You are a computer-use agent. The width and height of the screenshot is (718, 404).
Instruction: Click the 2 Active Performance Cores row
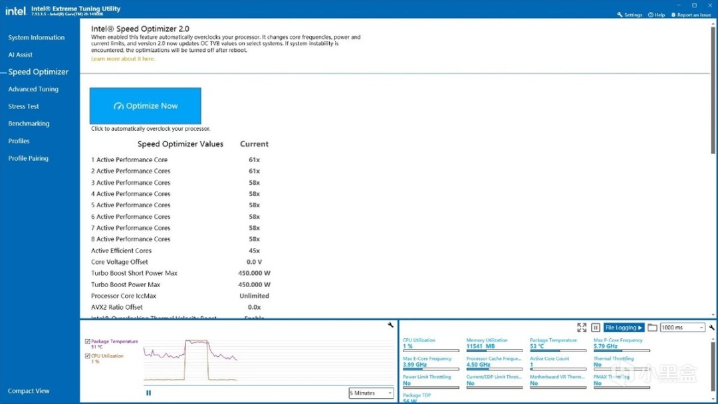[x=180, y=171]
